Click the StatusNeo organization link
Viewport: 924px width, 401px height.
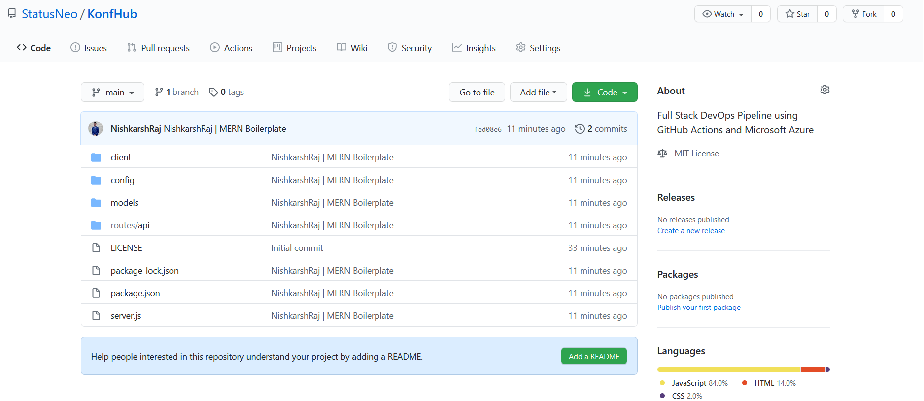(49, 14)
